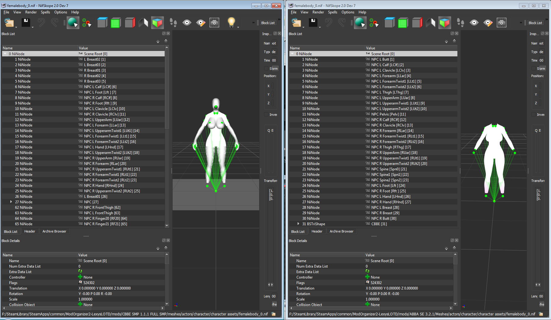Open the light bulb dropdown arrow

point(238,27)
